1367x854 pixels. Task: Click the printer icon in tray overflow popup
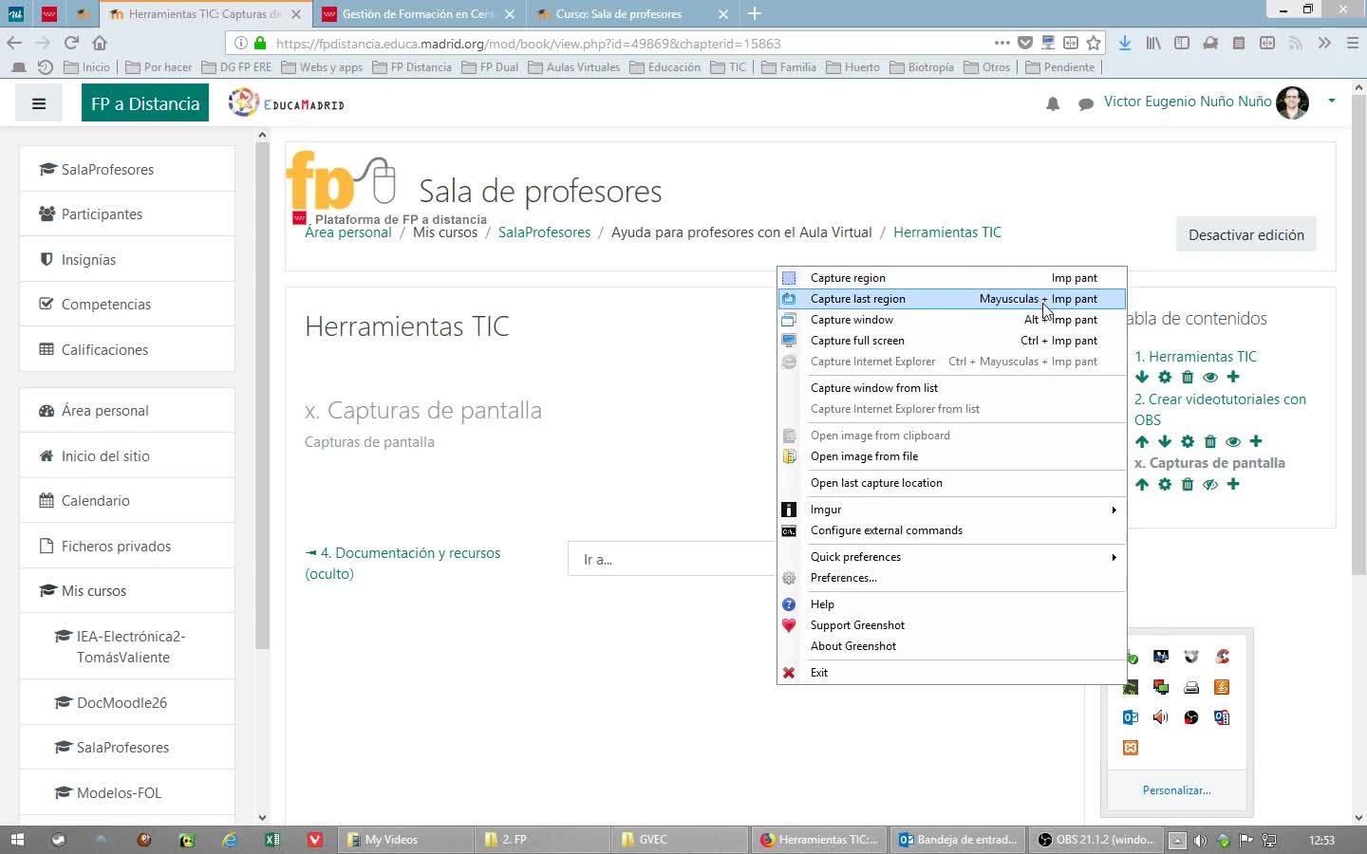[1191, 687]
